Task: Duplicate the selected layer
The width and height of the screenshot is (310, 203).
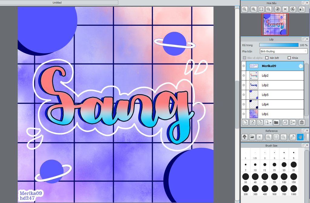Action: [x=285, y=122]
